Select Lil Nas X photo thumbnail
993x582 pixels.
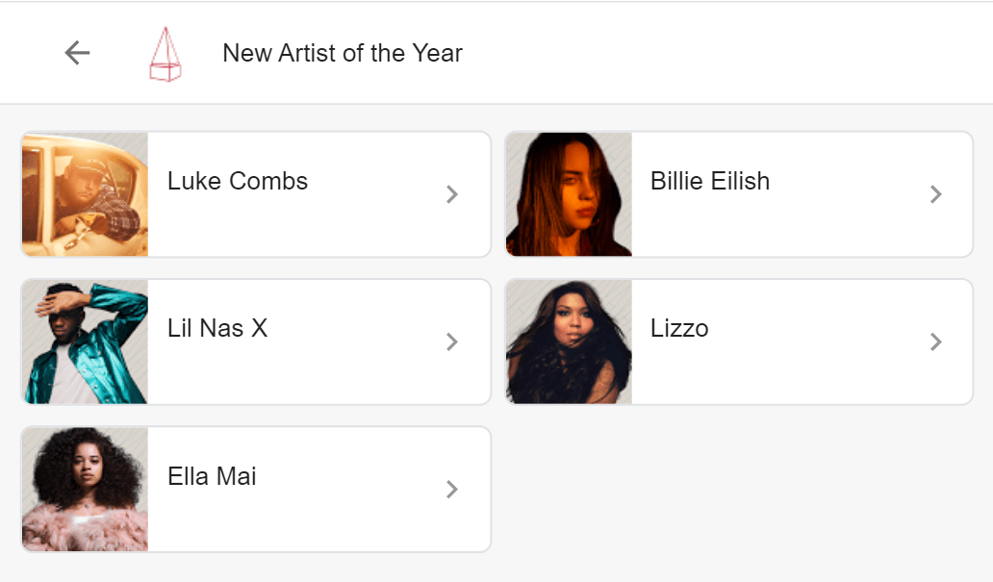[x=86, y=342]
